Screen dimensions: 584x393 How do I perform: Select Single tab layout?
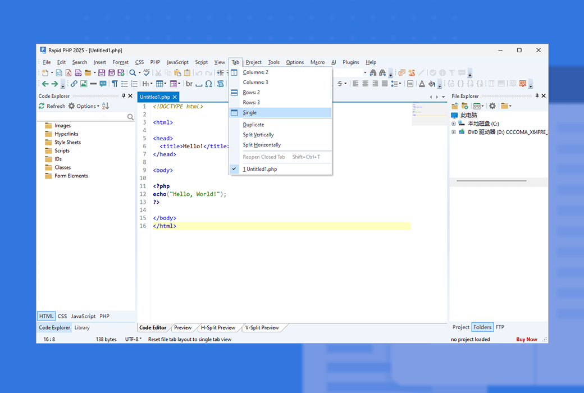click(x=280, y=112)
